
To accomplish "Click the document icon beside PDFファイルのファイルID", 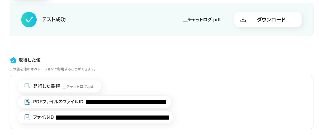I will 27,102.
